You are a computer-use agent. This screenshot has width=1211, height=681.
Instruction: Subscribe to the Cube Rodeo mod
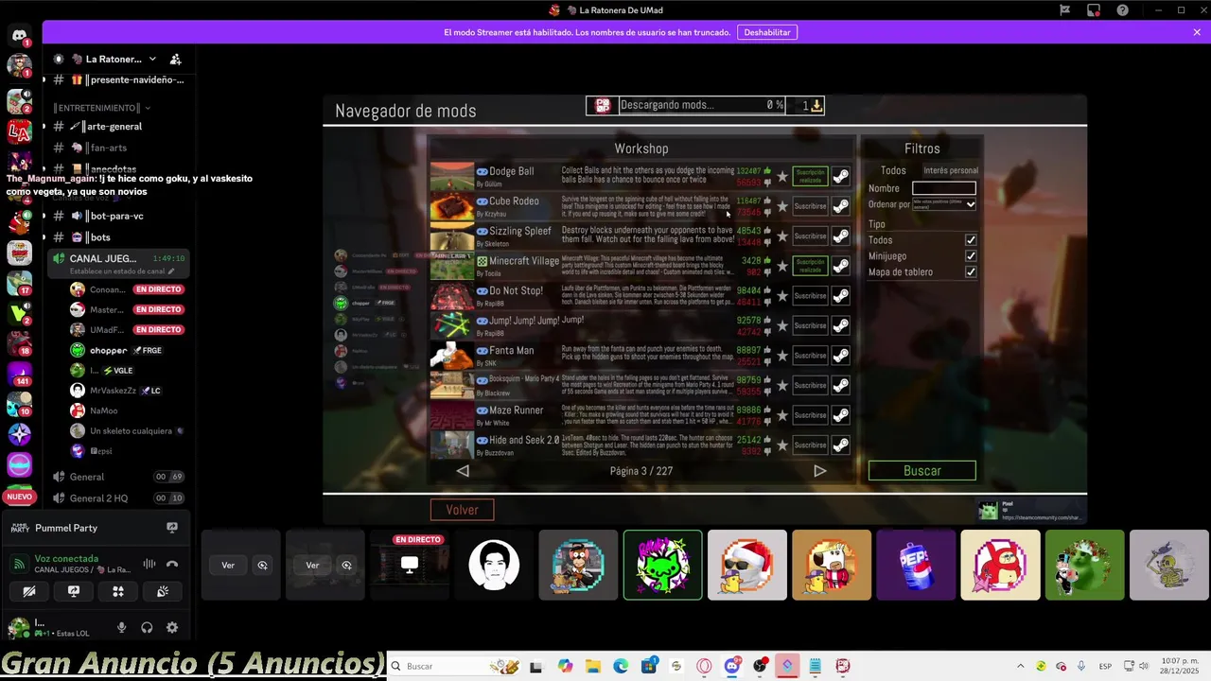(810, 206)
